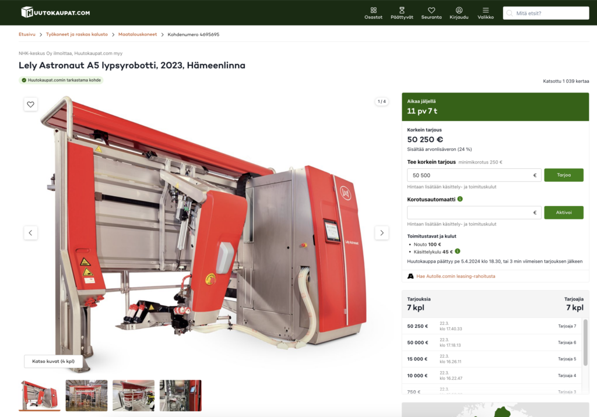Screen dimensions: 597x417
Task: Click the Nouto 100 € delivery option
Action: (427, 244)
